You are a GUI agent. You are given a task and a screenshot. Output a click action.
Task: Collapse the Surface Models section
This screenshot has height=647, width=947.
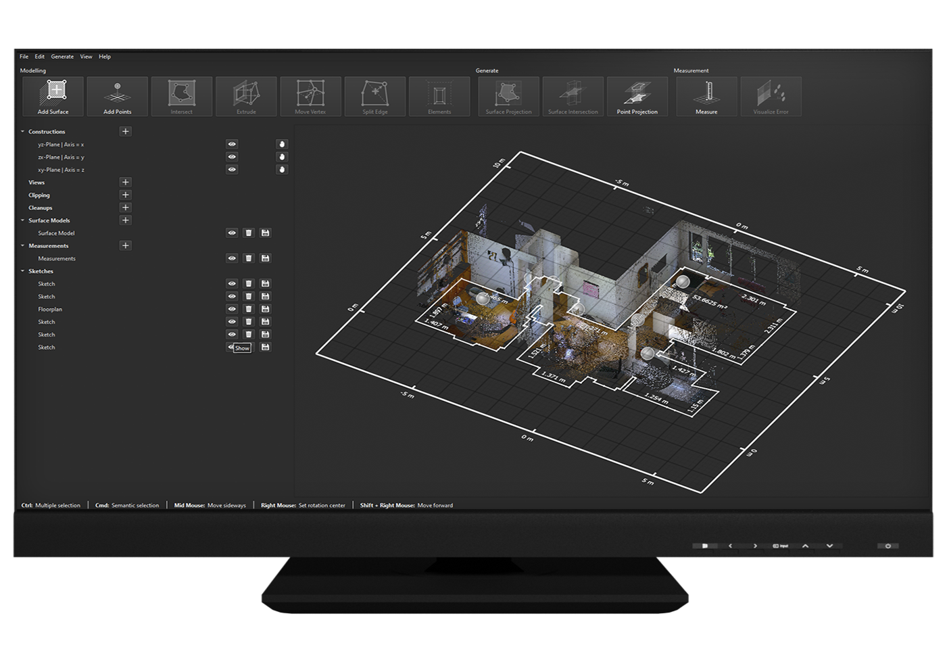(x=22, y=220)
